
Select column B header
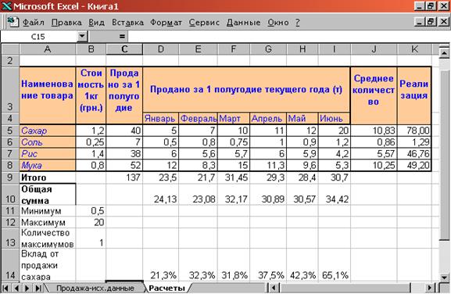91,49
